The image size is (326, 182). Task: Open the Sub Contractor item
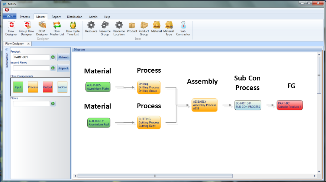[183, 29]
